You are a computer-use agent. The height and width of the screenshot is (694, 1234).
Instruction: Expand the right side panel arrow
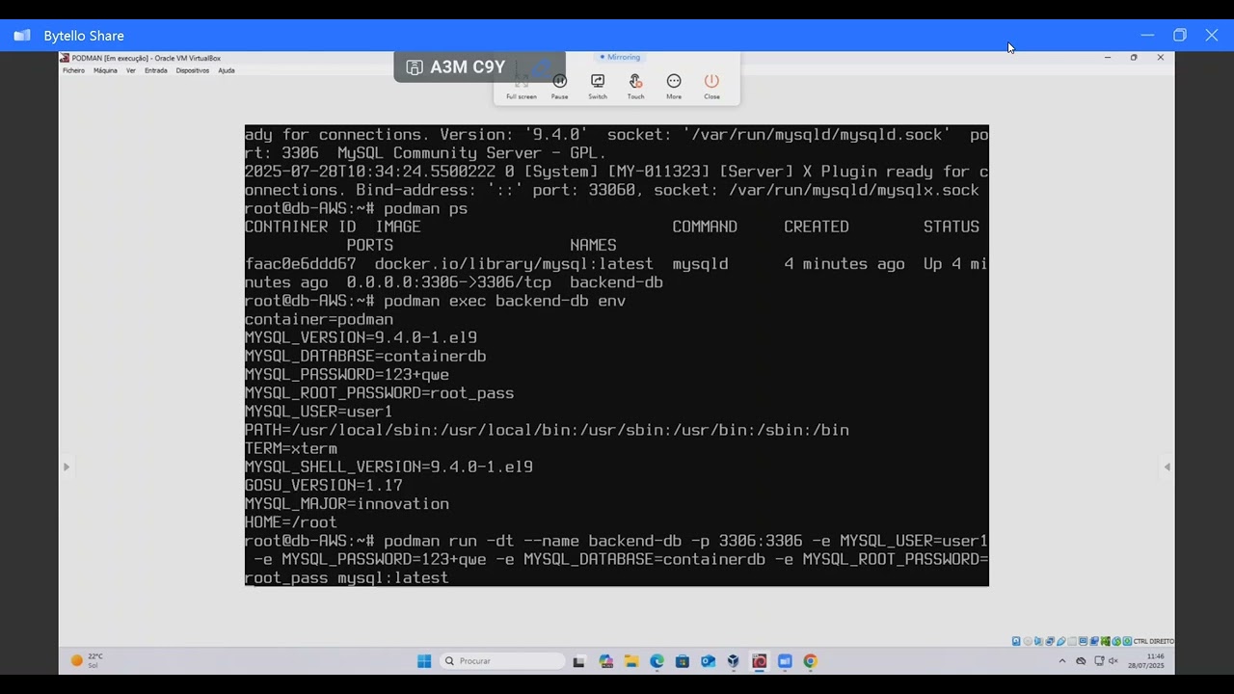pyautogui.click(x=1167, y=467)
